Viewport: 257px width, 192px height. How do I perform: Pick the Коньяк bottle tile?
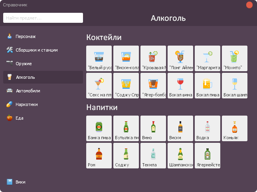[235, 128]
